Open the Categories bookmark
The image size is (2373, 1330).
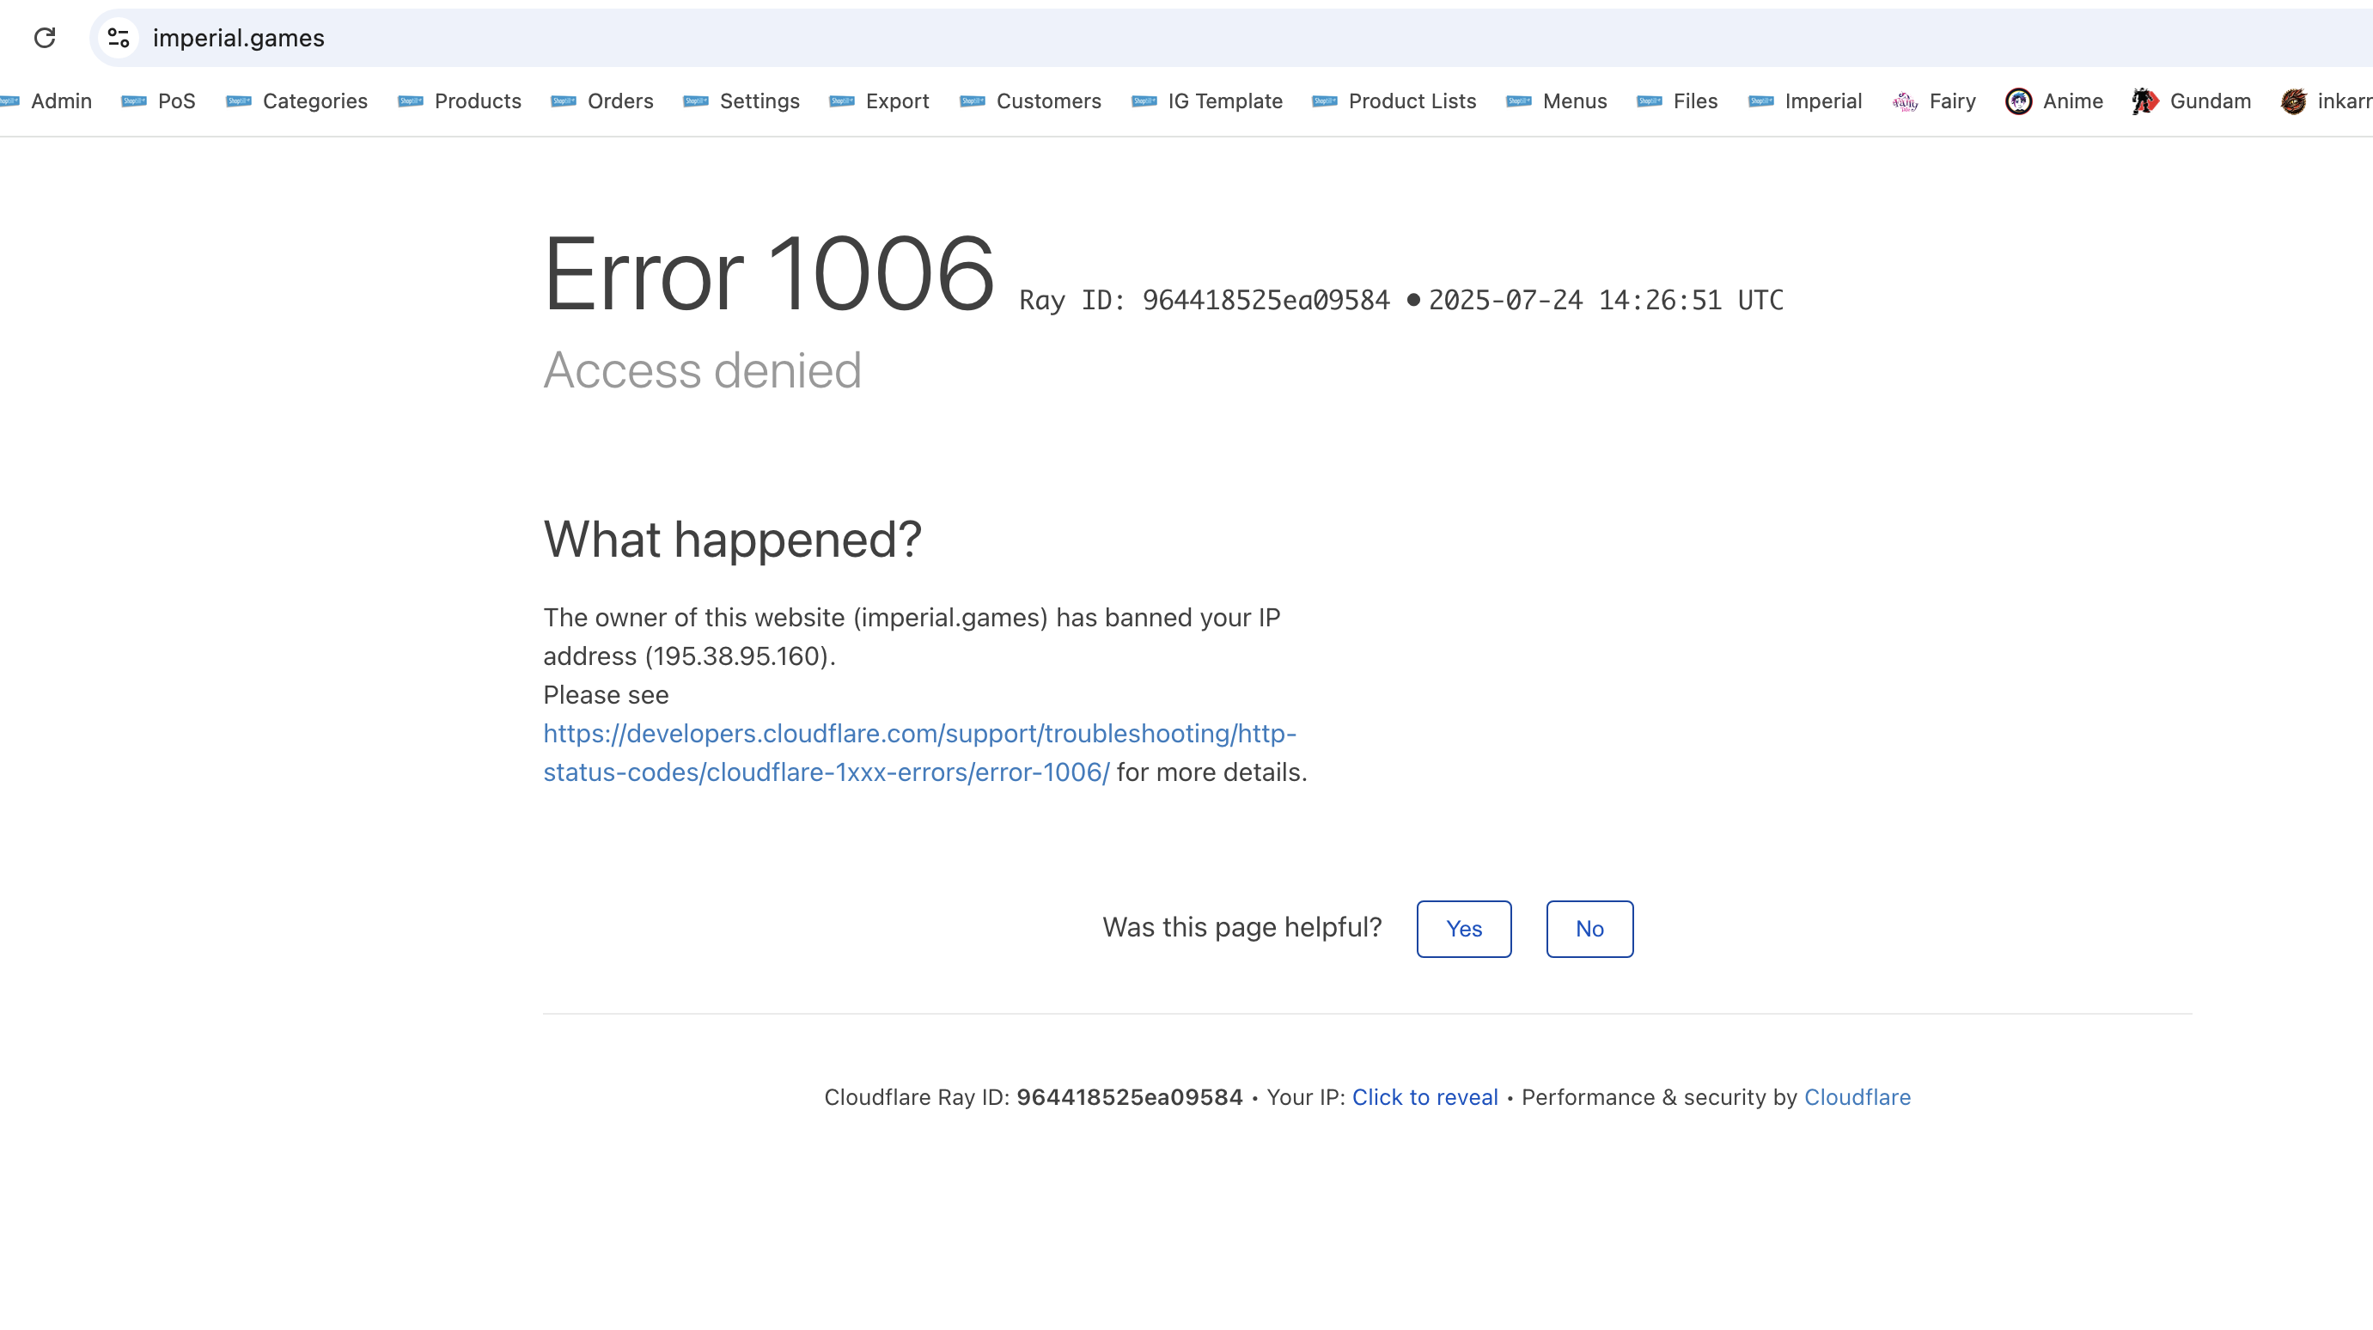pyautogui.click(x=297, y=101)
